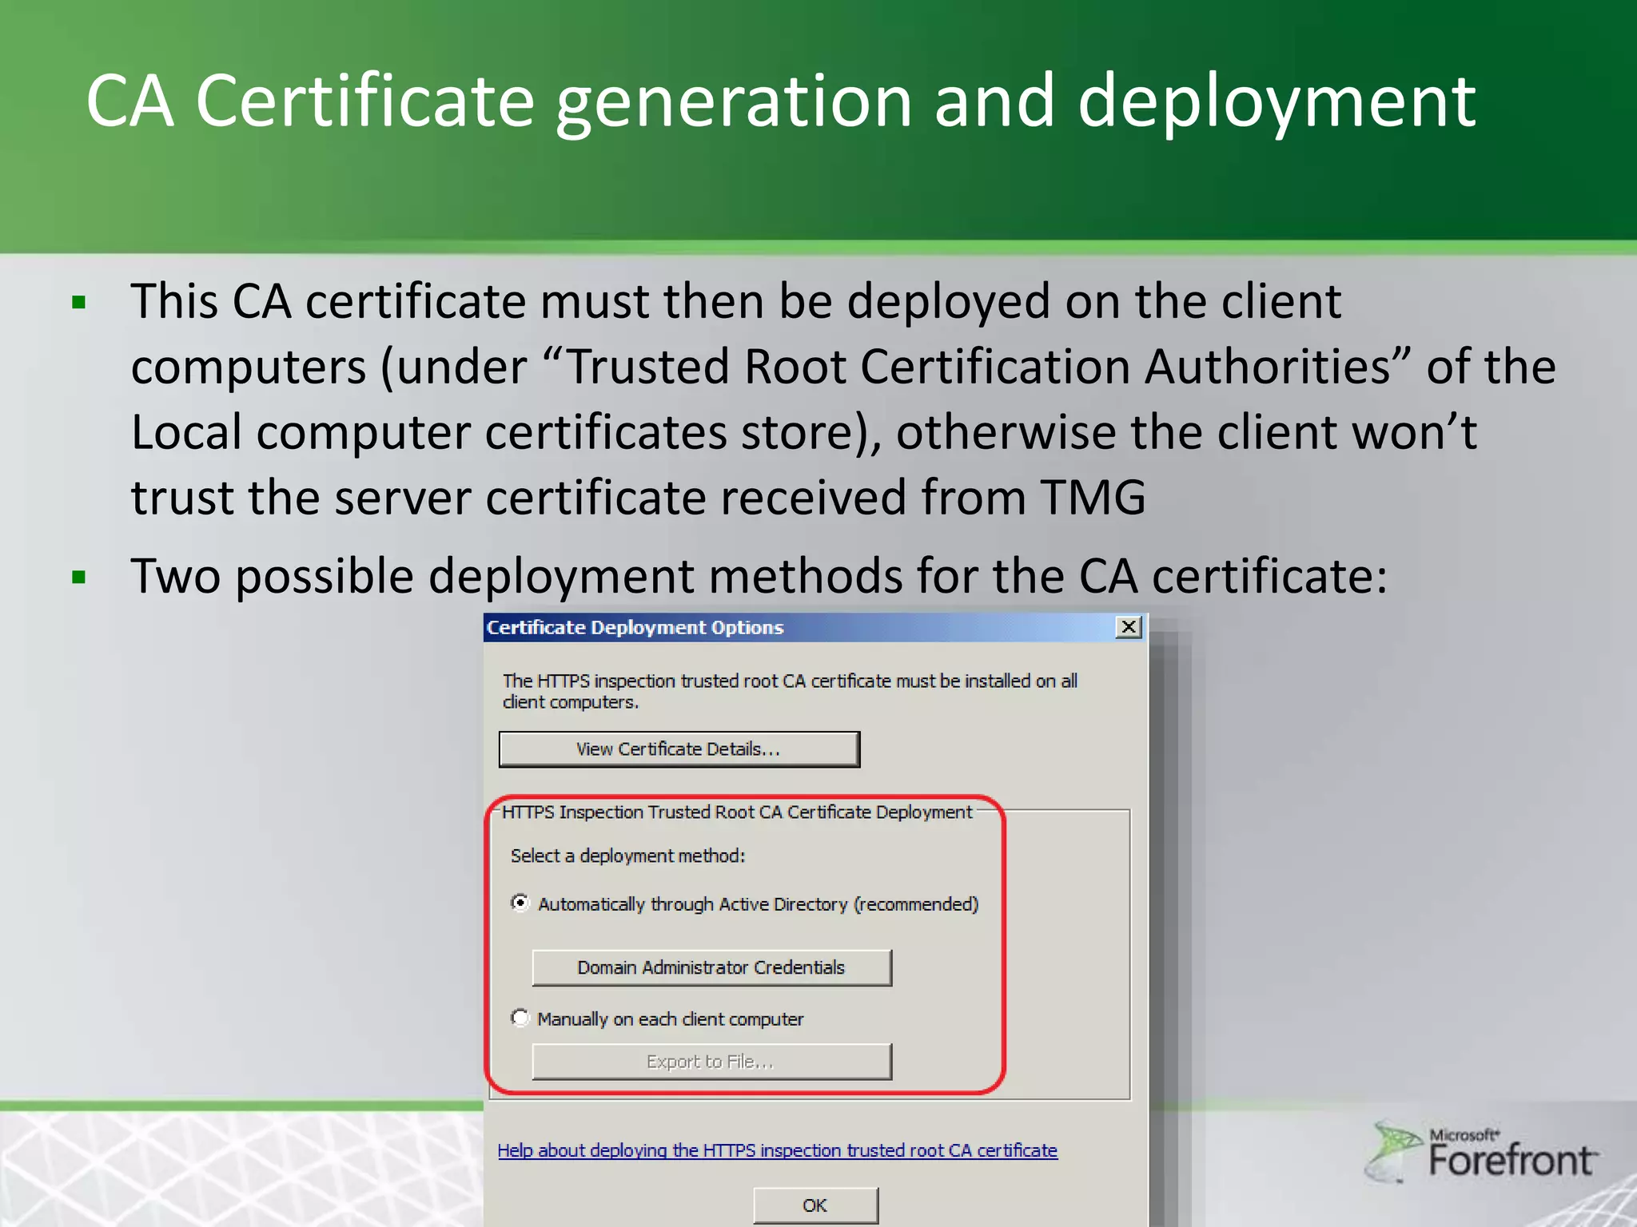The image size is (1637, 1227).
Task: Click the 'Two possible deployment methods' bullet text
Action: (x=759, y=576)
